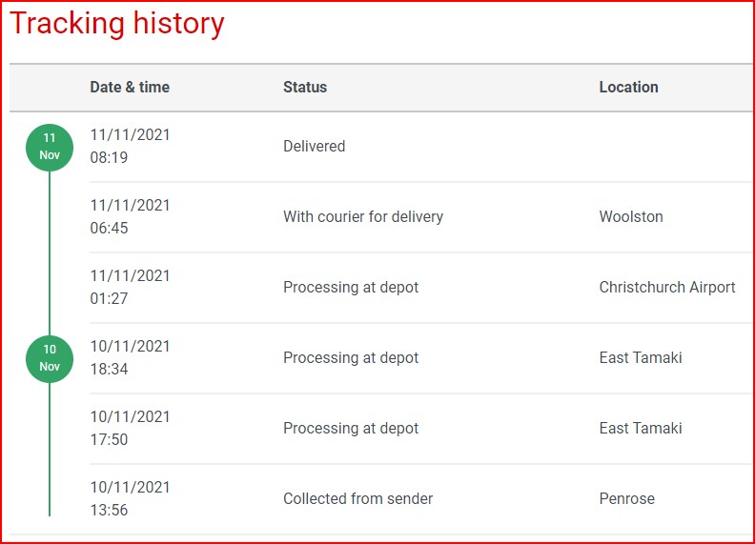Select the Status column header
This screenshot has width=755, height=544.
pyautogui.click(x=305, y=87)
